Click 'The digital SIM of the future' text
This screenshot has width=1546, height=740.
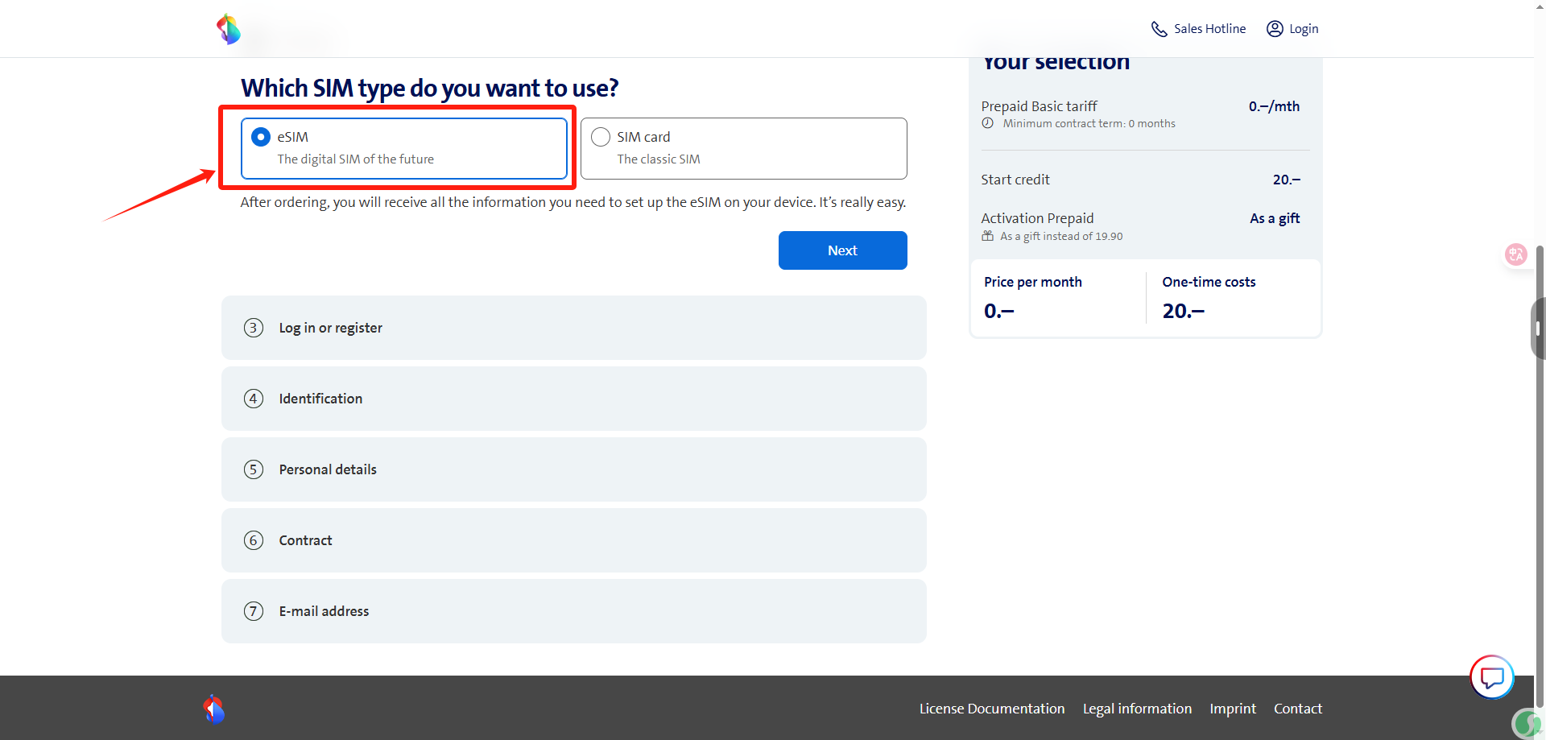click(356, 159)
